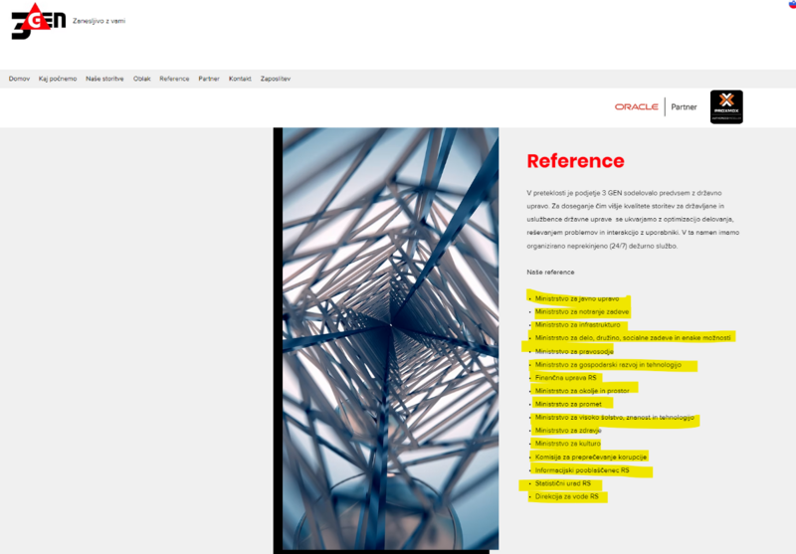Click the 3GEN logo
This screenshot has width=796, height=554.
pyautogui.click(x=39, y=21)
